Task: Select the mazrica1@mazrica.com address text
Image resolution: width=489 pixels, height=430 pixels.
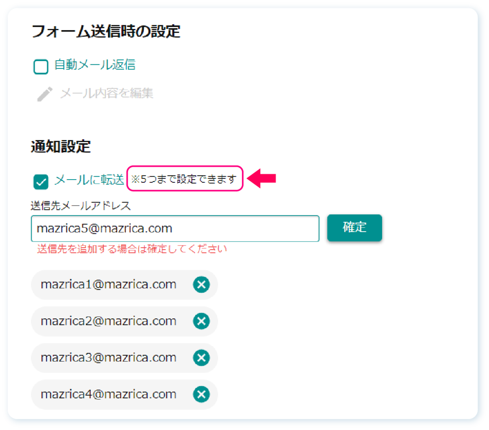Action: [x=108, y=284]
